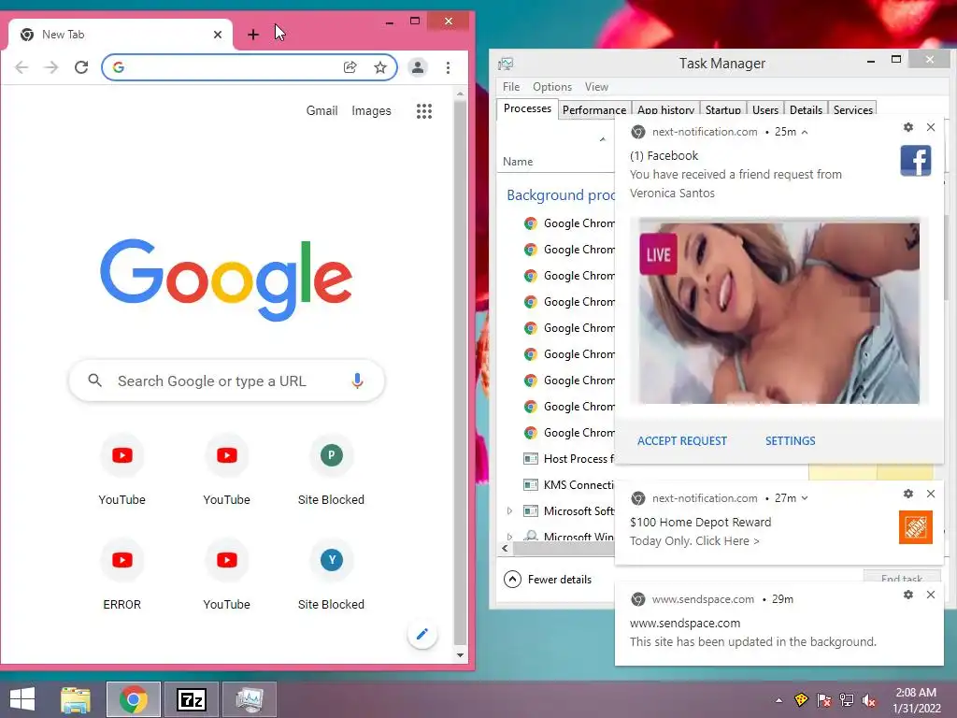Image resolution: width=957 pixels, height=718 pixels.
Task: Open settings gear on Home Depot notification
Action: pos(908,494)
